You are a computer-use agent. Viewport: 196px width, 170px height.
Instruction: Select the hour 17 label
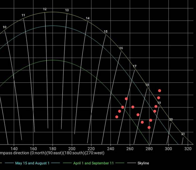135,66
